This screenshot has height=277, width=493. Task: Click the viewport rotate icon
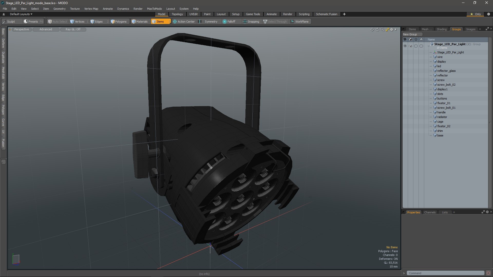click(x=377, y=29)
